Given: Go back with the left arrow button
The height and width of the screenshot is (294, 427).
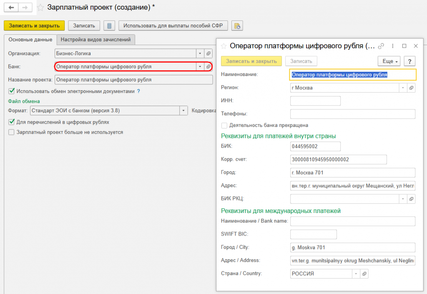Looking at the screenshot, I should [x=11, y=8].
